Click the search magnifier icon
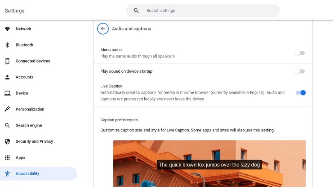This screenshot has width=333, height=187. click(136, 11)
